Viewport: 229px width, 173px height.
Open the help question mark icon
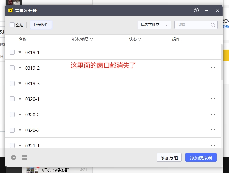(x=196, y=10)
